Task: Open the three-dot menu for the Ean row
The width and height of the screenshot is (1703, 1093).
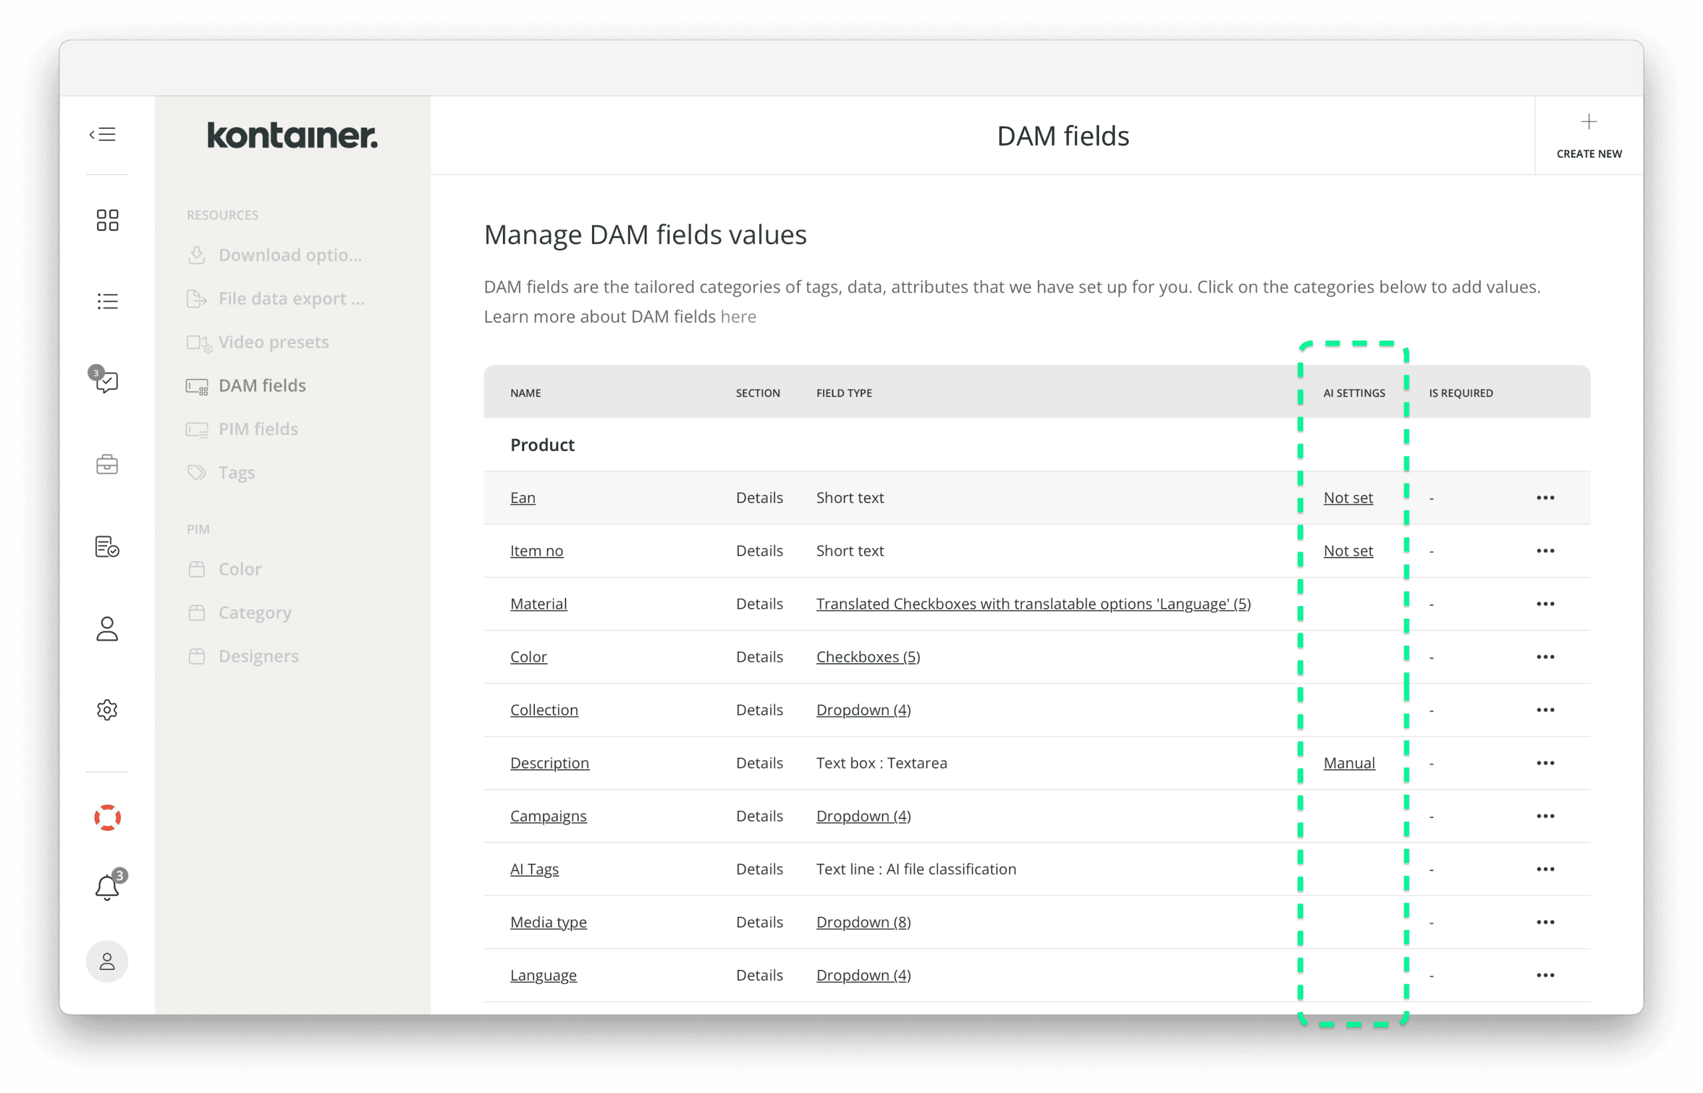Action: pyautogui.click(x=1545, y=498)
